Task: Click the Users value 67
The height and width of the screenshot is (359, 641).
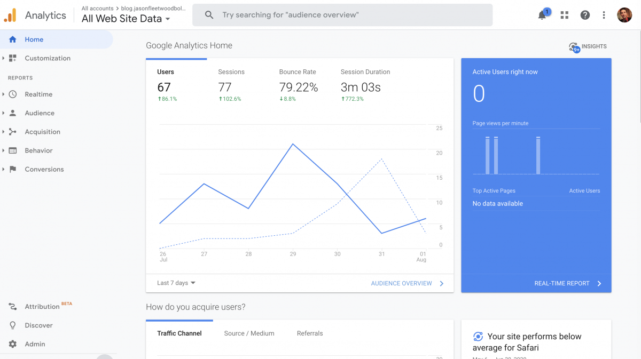Action: pyautogui.click(x=164, y=87)
